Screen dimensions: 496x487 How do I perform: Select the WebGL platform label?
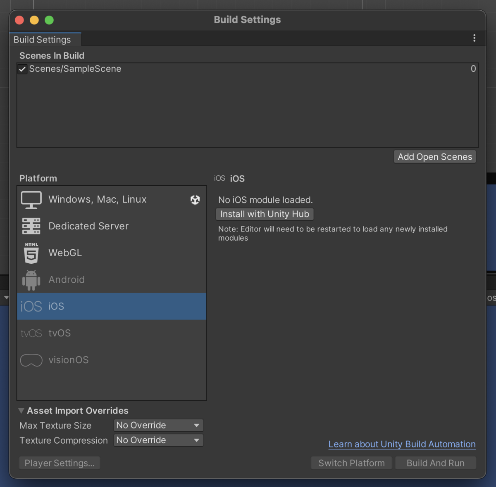(65, 253)
